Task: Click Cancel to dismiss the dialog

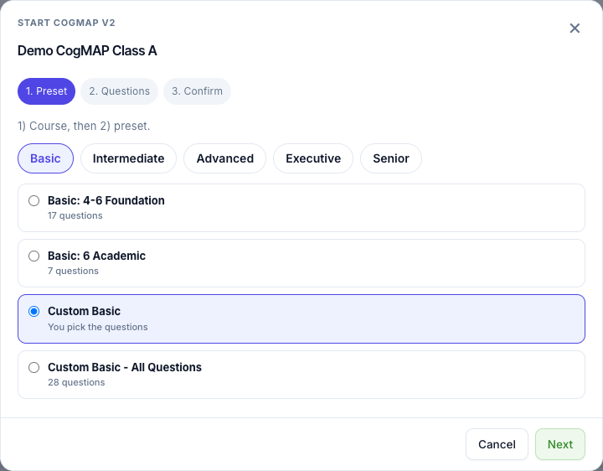Action: pyautogui.click(x=497, y=444)
